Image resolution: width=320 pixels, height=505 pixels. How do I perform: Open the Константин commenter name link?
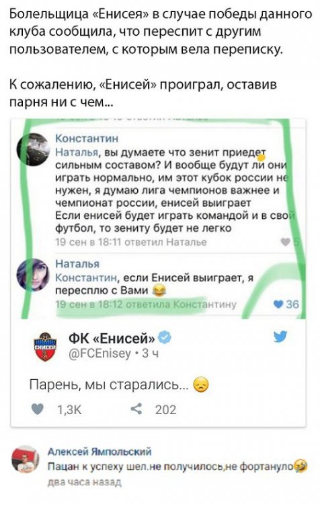pyautogui.click(x=87, y=138)
